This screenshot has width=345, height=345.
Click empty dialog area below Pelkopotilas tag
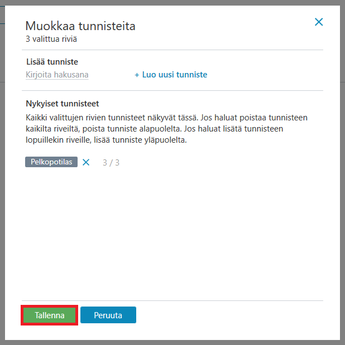(172, 231)
